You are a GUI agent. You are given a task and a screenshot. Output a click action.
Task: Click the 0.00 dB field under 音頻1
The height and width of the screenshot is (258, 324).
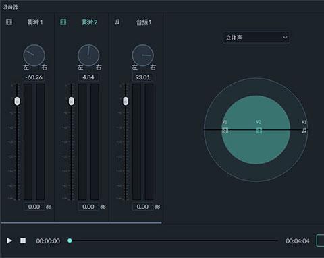(142, 207)
